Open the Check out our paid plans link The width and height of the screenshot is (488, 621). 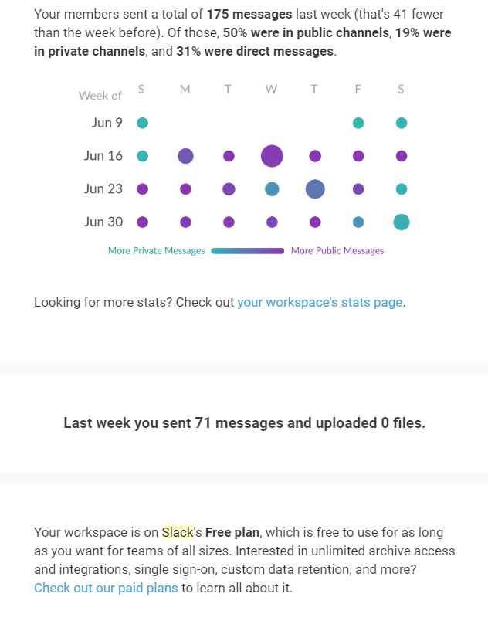point(106,588)
